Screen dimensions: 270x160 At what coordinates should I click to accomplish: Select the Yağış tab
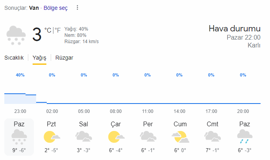coord(39,58)
